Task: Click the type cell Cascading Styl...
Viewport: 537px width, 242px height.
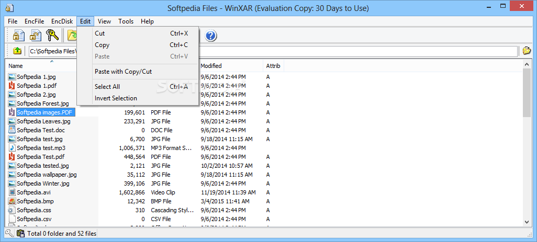Action: (172, 210)
